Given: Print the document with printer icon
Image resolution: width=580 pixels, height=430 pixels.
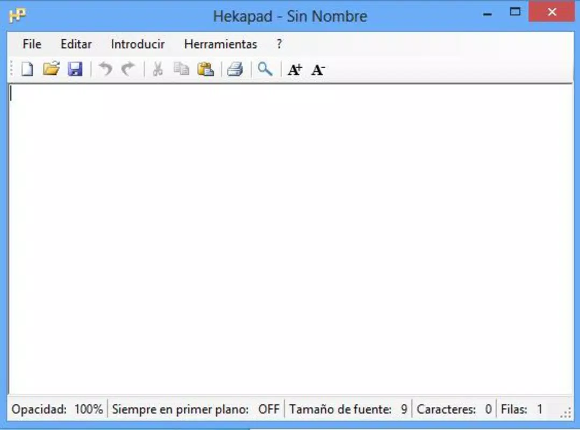Looking at the screenshot, I should [235, 69].
